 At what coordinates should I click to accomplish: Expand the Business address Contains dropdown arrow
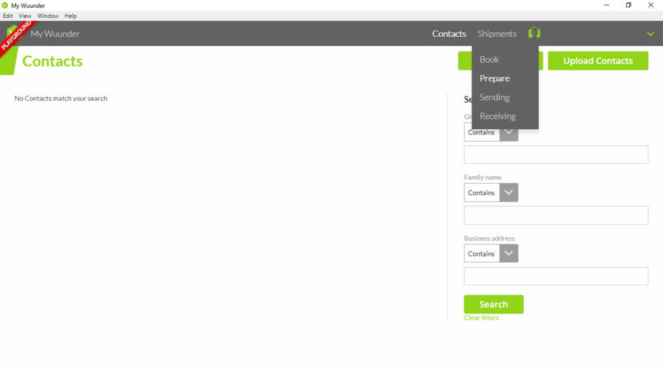tap(509, 253)
